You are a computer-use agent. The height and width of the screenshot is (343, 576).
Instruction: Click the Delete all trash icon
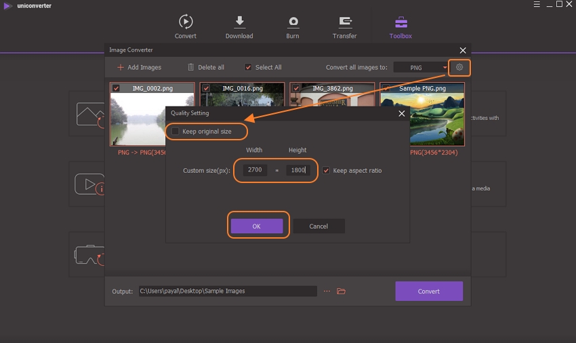click(190, 67)
